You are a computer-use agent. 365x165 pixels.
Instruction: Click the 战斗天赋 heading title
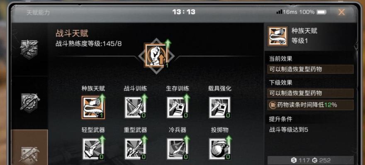coord(72,33)
